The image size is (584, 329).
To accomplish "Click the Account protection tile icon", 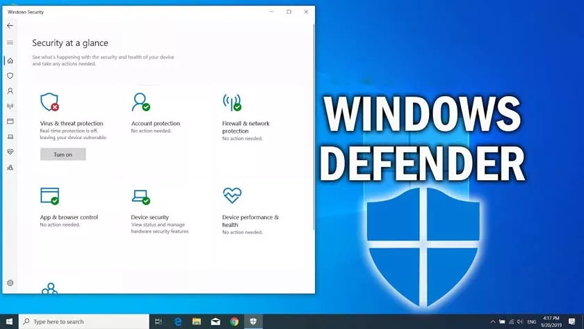I will [140, 102].
